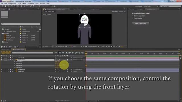
Task: Click the snapshot camera icon in viewer
Action: (x=66, y=46)
